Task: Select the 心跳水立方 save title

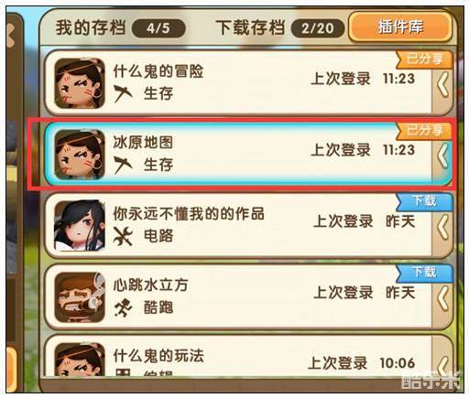Action: point(150,285)
